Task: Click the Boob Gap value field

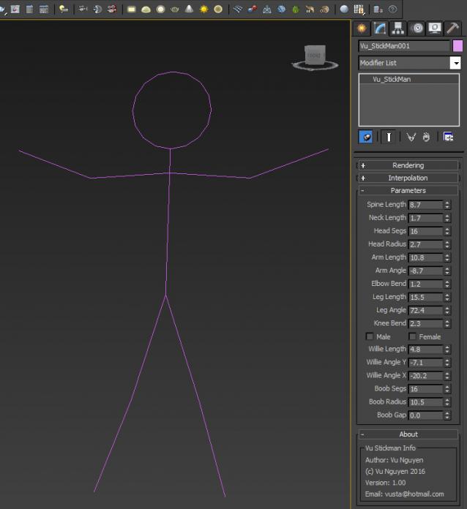Action: click(x=425, y=415)
